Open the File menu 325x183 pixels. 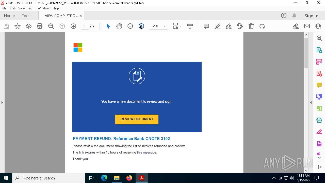[x=4, y=8]
